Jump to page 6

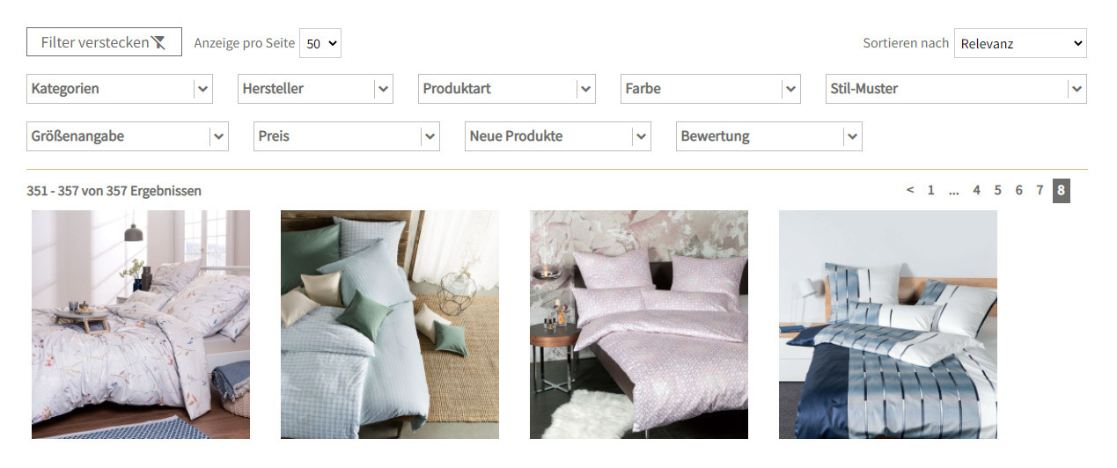click(1018, 190)
